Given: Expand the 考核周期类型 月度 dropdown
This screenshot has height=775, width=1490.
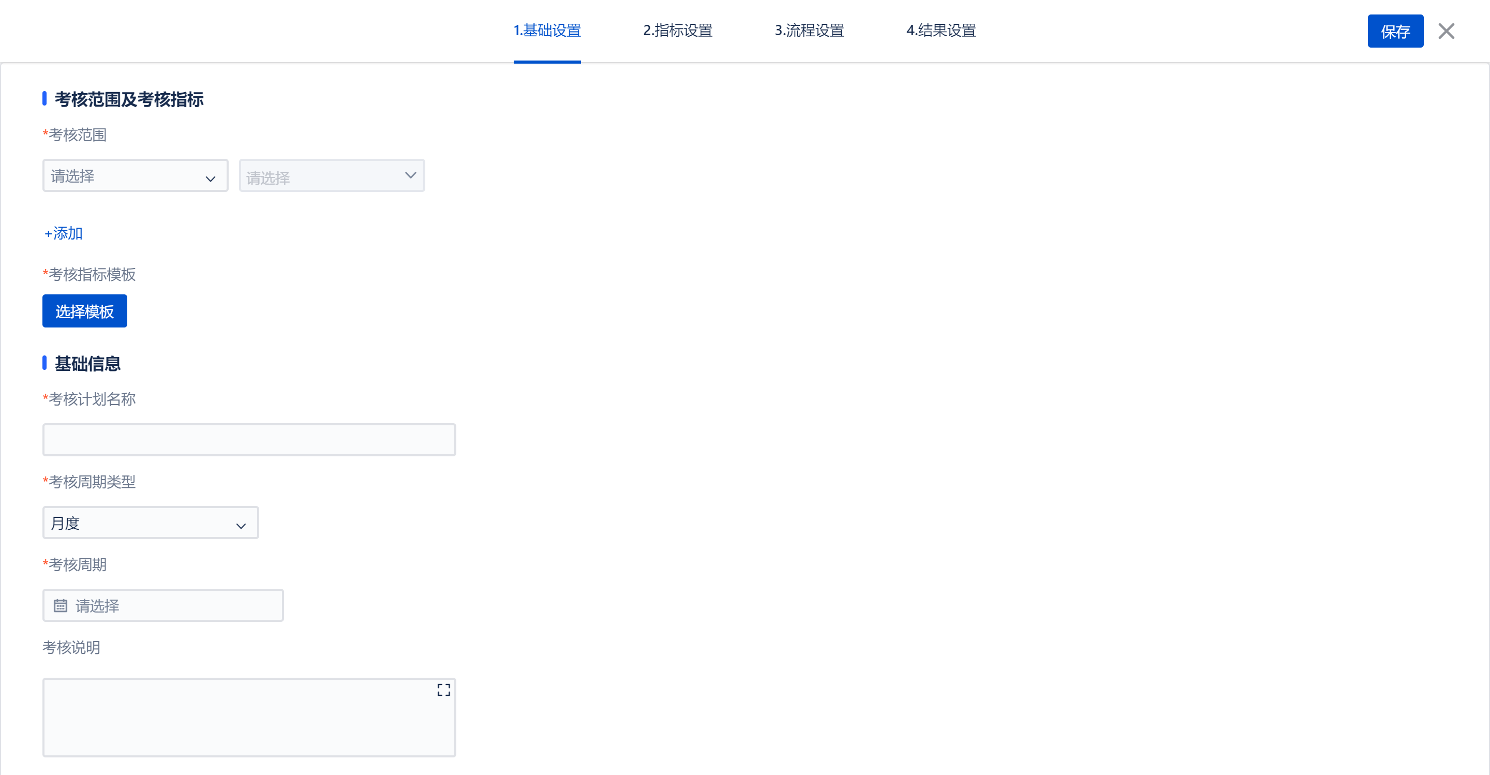Looking at the screenshot, I should click(x=151, y=523).
